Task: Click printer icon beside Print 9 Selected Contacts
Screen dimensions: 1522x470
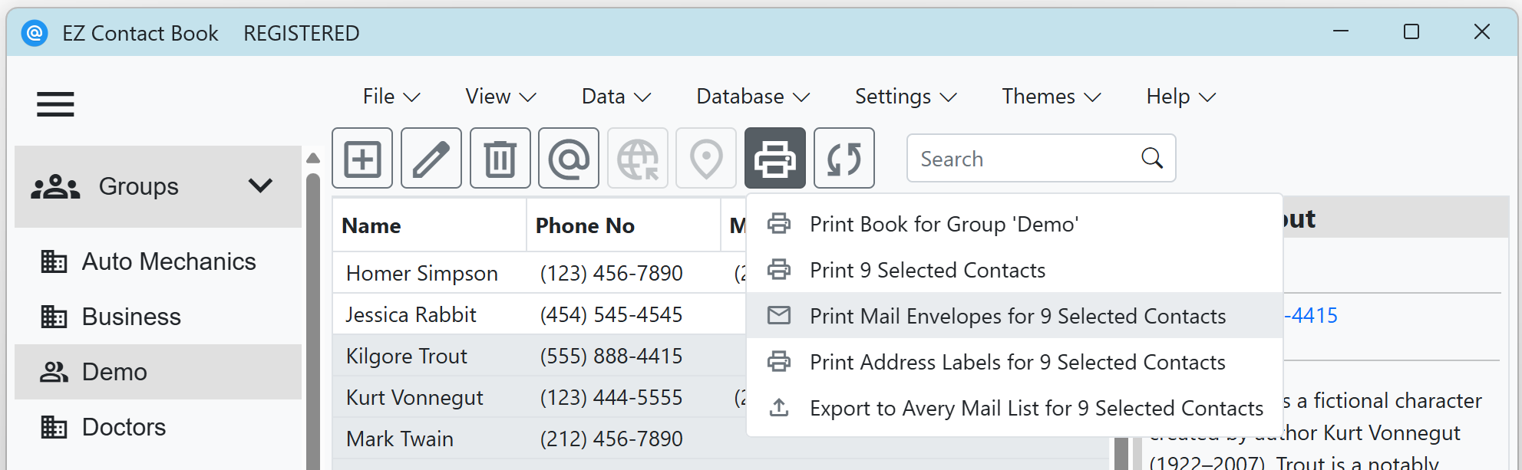Action: 779,270
